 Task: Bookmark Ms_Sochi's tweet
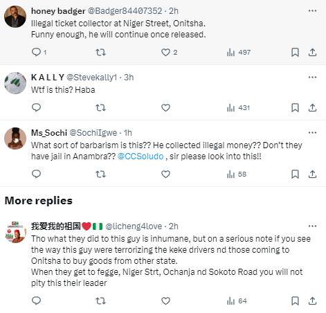pyautogui.click(x=295, y=175)
